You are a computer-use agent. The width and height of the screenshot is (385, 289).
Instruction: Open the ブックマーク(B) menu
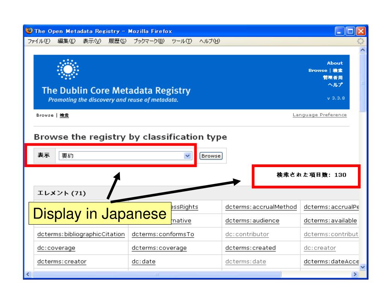click(x=149, y=41)
